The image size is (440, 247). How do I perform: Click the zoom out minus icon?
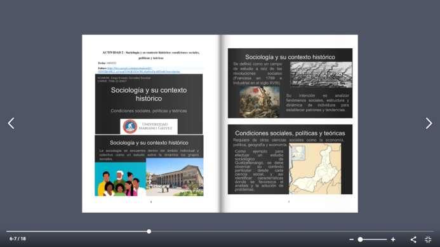coord(351,239)
